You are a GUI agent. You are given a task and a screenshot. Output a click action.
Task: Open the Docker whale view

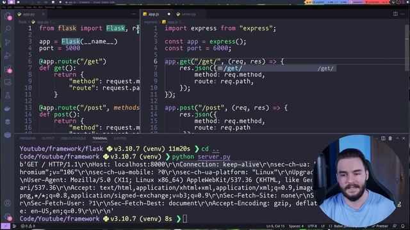(8, 109)
